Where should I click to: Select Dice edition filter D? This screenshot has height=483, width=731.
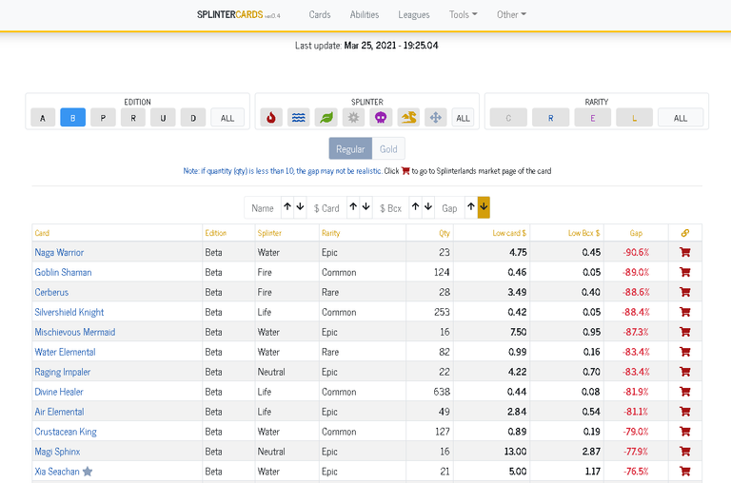(193, 118)
